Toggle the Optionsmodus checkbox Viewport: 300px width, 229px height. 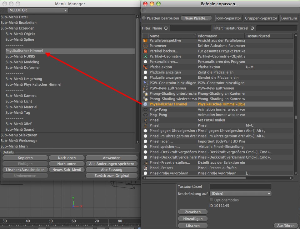click(211, 200)
